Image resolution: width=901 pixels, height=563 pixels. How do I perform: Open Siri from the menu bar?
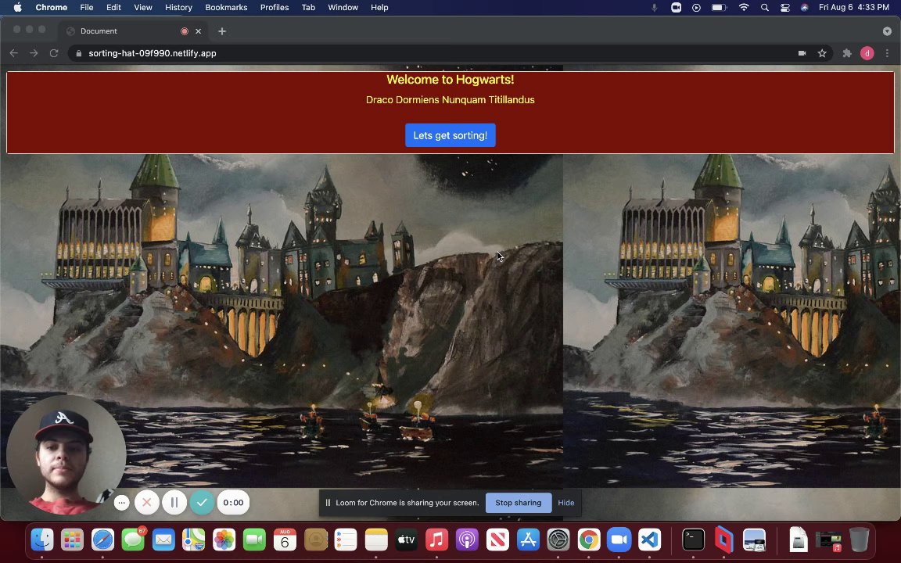coord(805,8)
